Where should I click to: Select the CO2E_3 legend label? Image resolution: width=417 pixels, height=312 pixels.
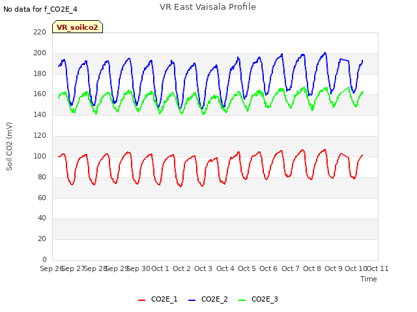(265, 299)
